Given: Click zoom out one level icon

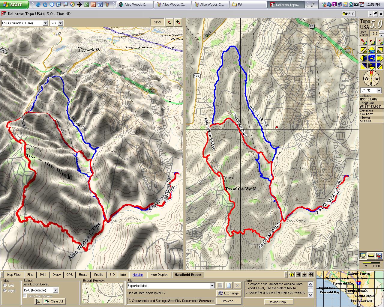Looking at the screenshot, I should [372, 42].
